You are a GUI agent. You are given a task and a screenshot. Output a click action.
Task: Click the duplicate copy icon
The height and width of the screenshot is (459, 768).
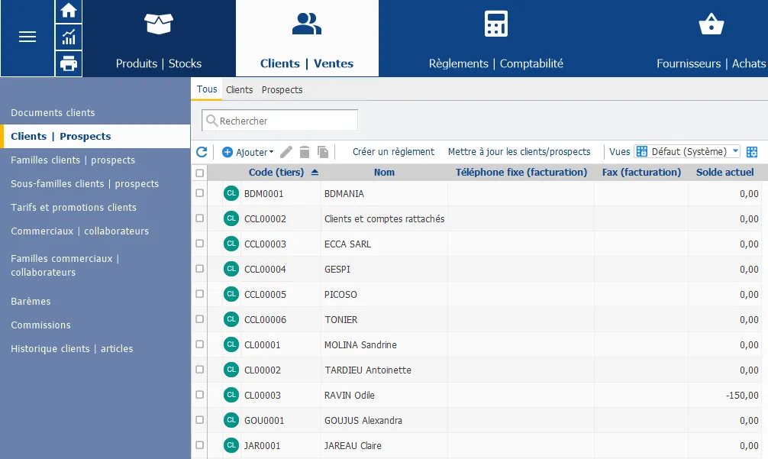point(323,152)
